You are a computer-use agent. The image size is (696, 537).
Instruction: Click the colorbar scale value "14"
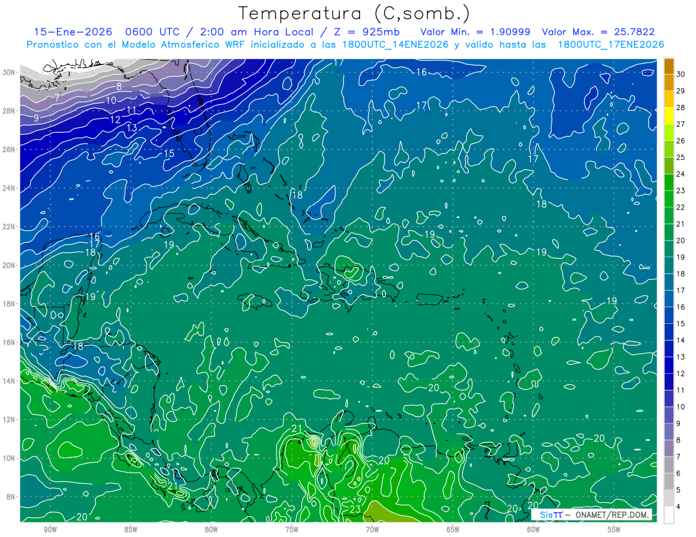click(x=681, y=340)
